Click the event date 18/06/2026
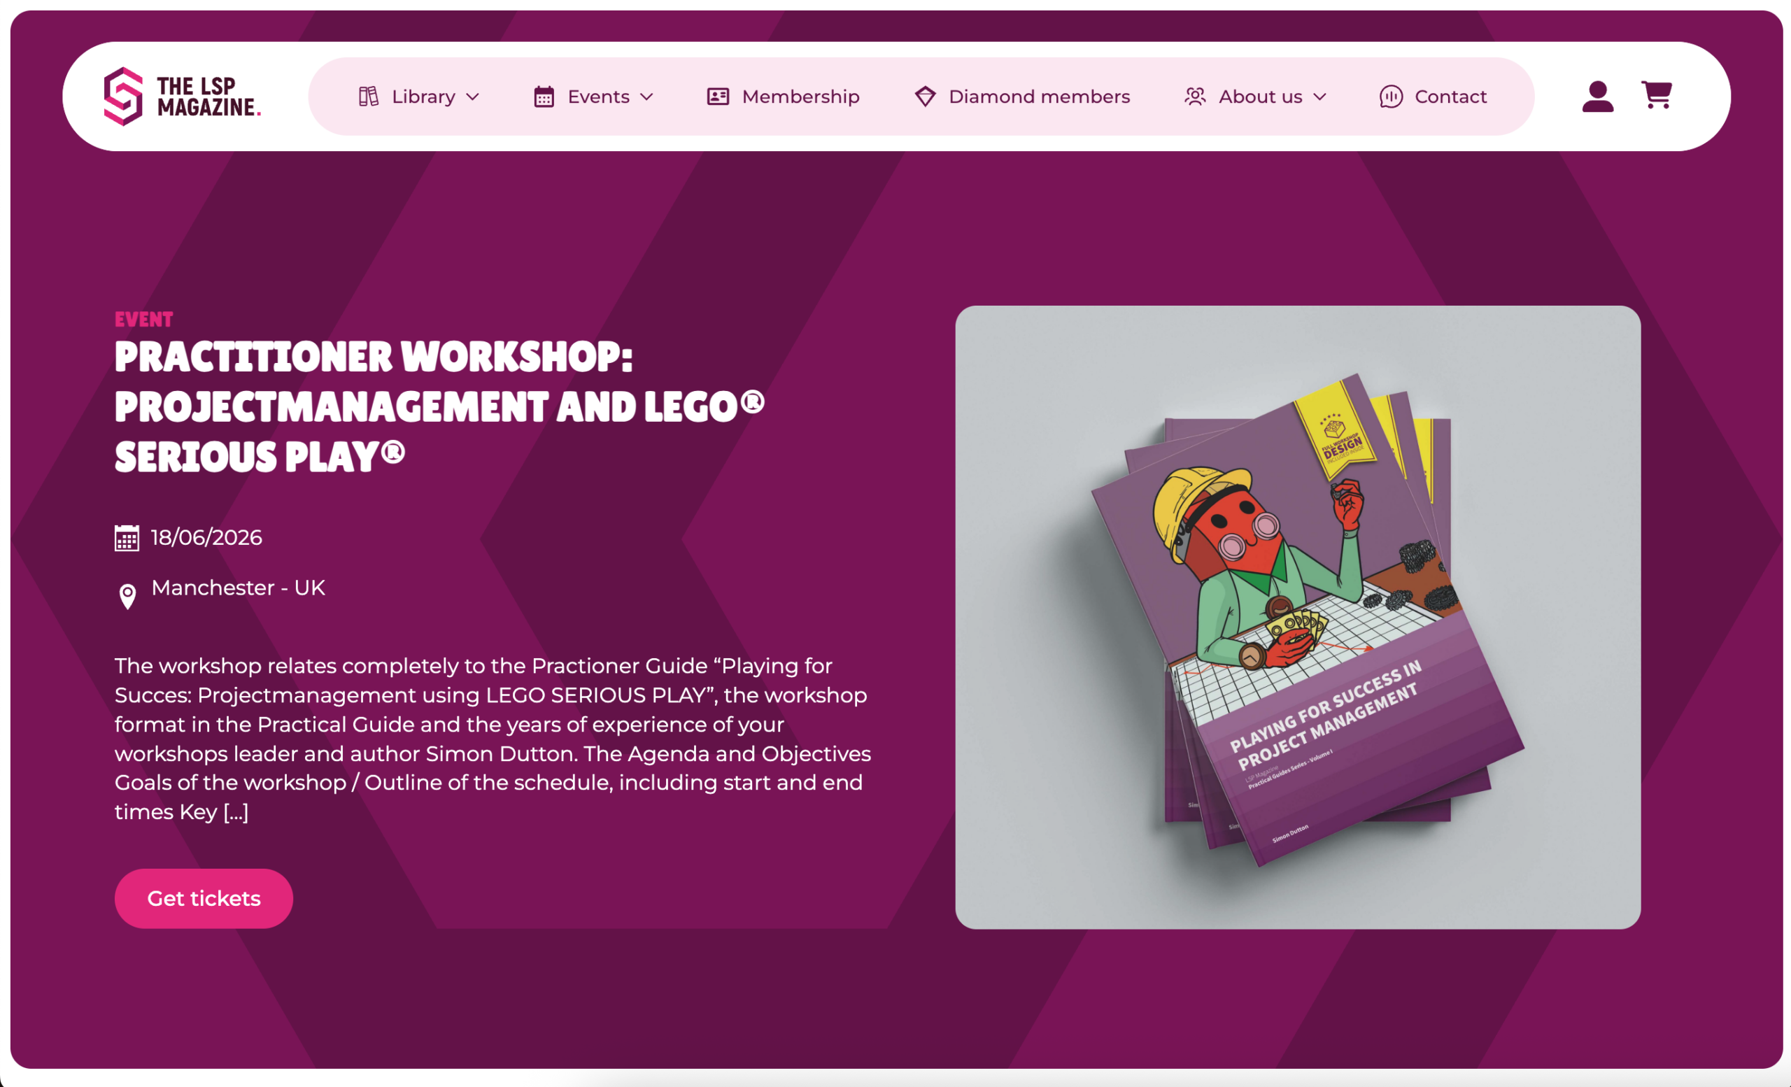The height and width of the screenshot is (1087, 1791). pos(206,538)
